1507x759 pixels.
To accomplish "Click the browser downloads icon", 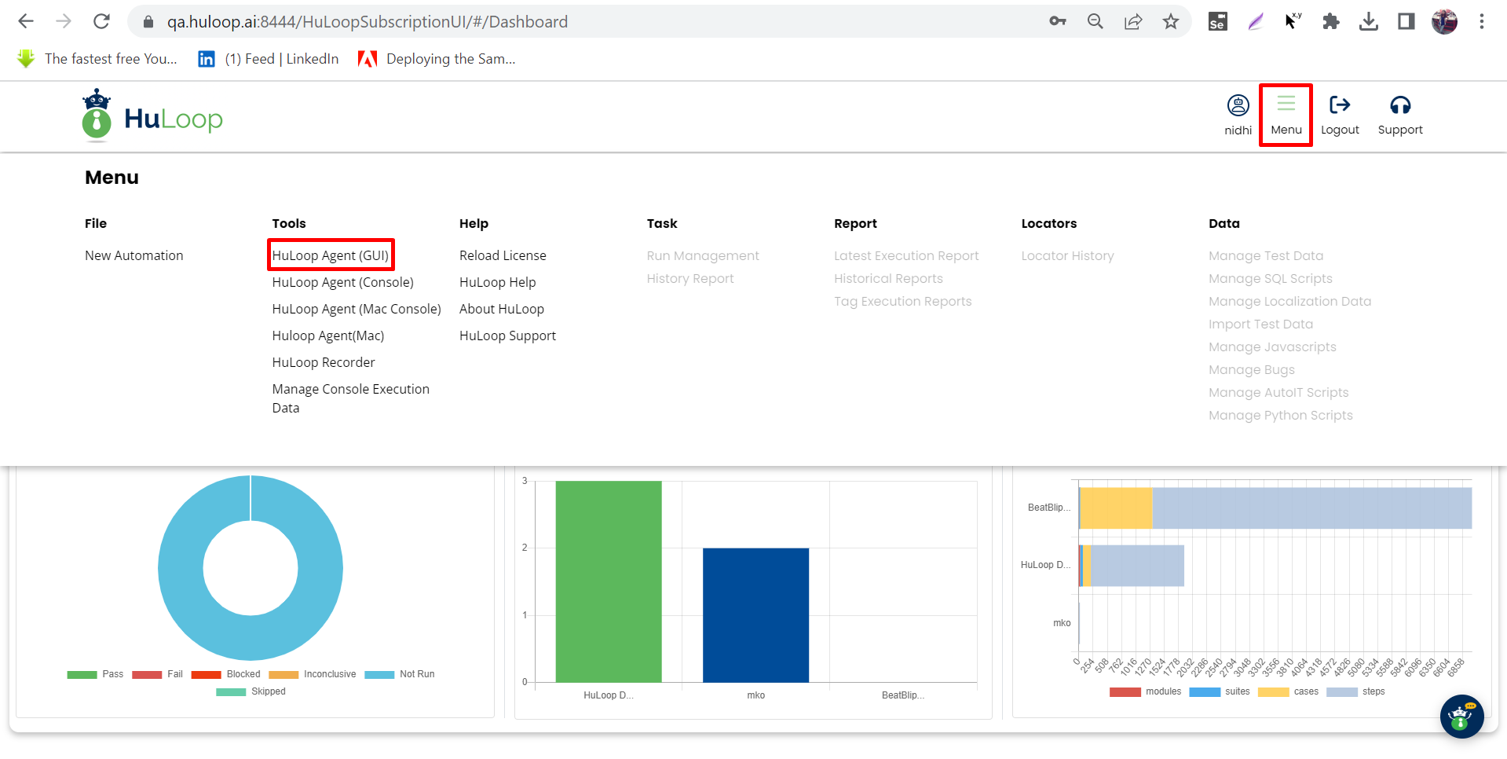I will click(1368, 22).
